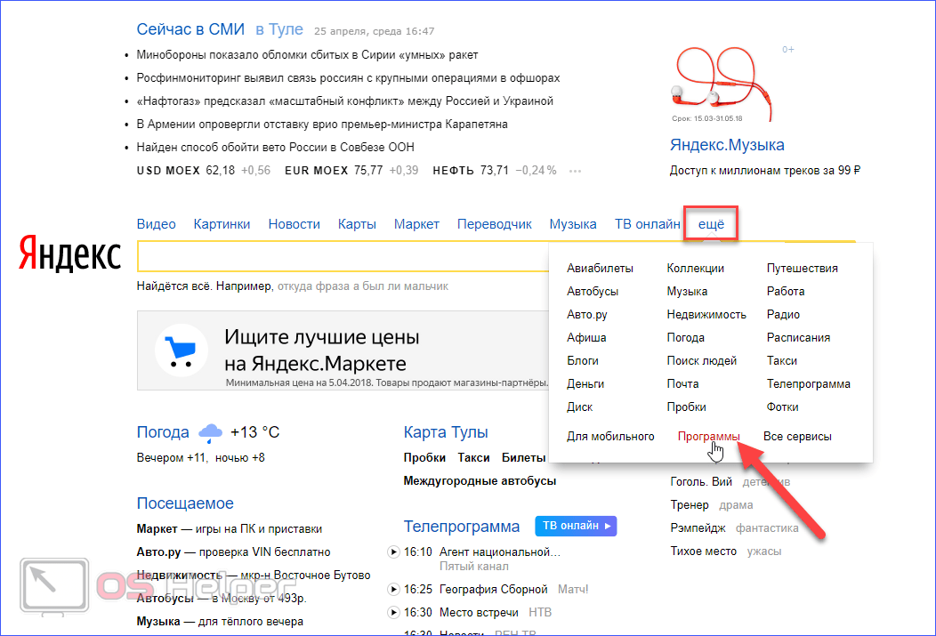Open the Видео tab
Viewport: 936px width, 636px height.
[156, 224]
